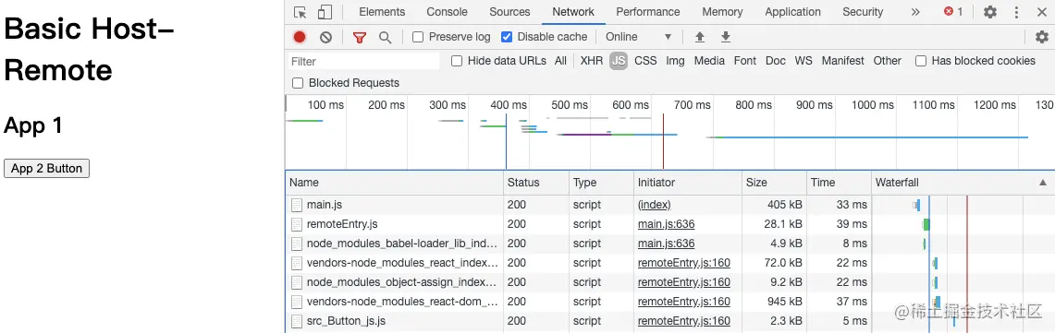
Task: Toggle the red filter funnel icon
Action: (x=360, y=37)
